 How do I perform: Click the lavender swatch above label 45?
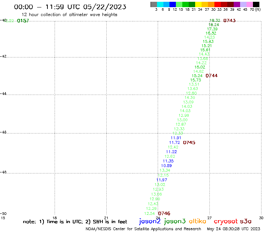[243, 4]
